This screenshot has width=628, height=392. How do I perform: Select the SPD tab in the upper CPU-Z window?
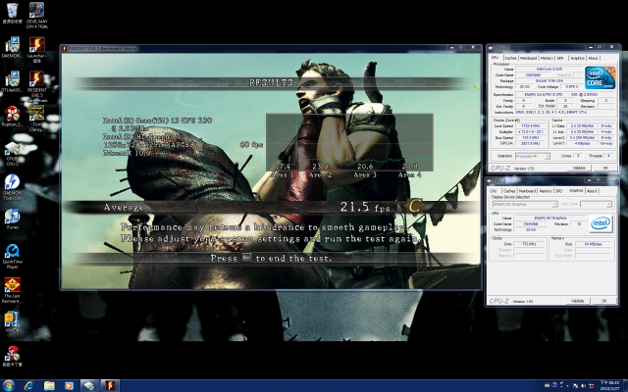pos(560,58)
